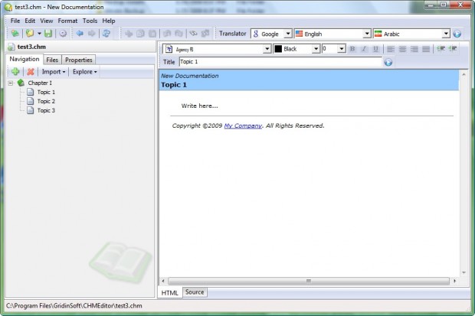Open the Arabic target language dropdown
Image resolution: width=475 pixels, height=316 pixels.
(446, 34)
